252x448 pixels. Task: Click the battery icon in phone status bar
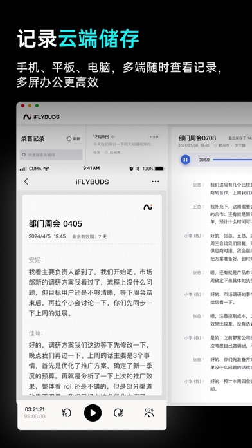pyautogui.click(x=160, y=169)
